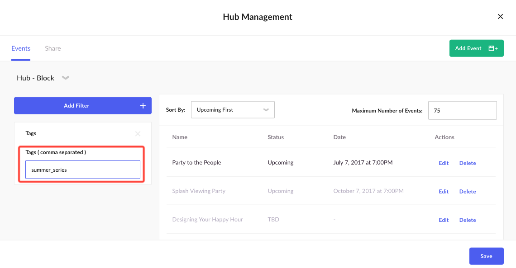Viewport: 516px width, 268px height.
Task: Remove the Tags filter with its X icon
Action: tap(138, 134)
